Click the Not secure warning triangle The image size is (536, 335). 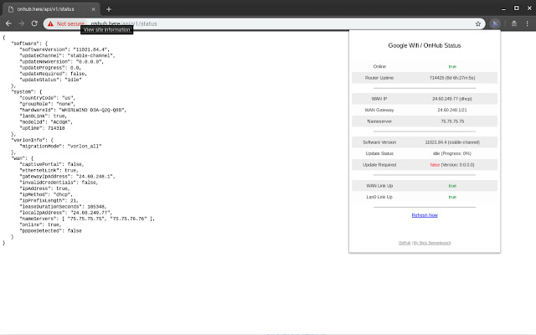coord(50,23)
